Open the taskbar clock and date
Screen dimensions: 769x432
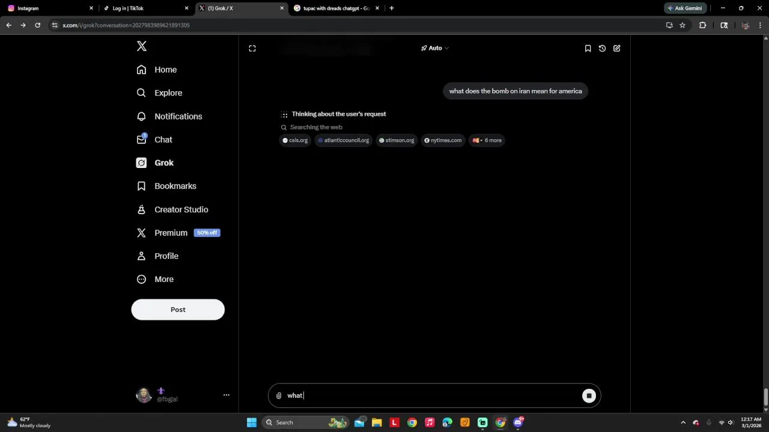pyautogui.click(x=751, y=422)
